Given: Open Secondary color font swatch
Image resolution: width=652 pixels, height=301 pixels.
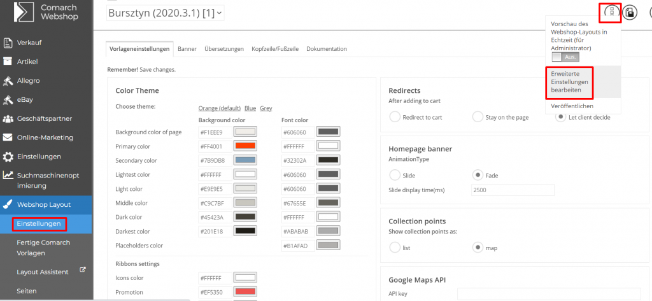Looking at the screenshot, I should pyautogui.click(x=329, y=160).
